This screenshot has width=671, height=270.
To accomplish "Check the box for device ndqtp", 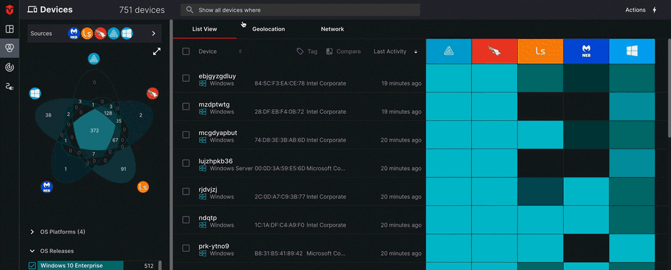I will [185, 219].
